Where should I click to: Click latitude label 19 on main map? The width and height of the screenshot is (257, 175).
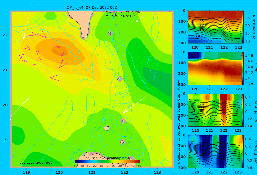(x=5, y=140)
